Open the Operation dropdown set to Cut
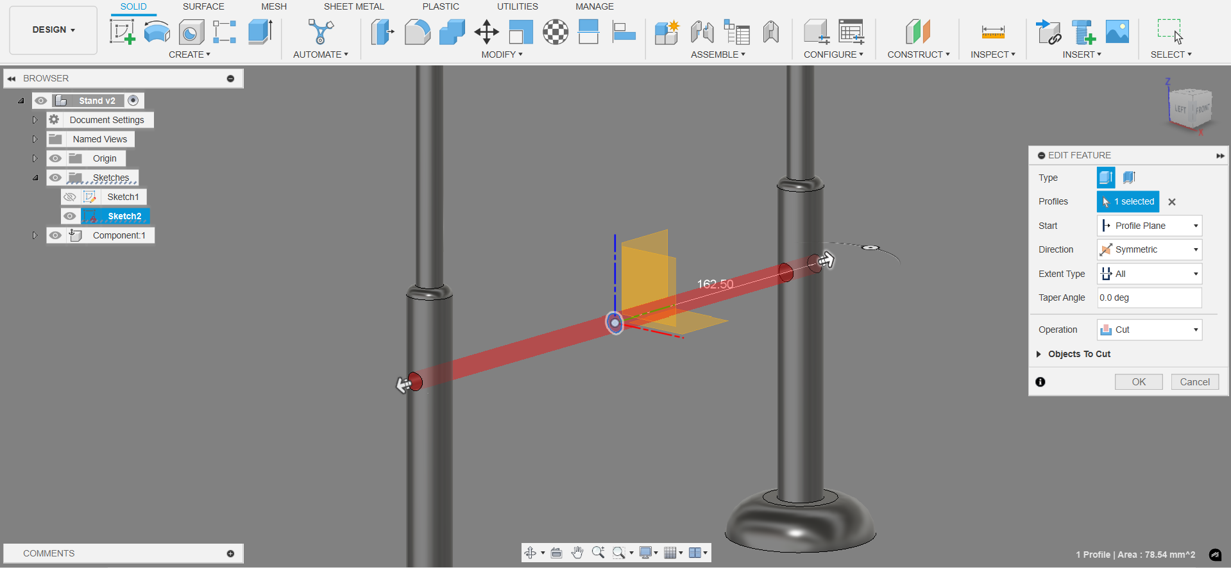Screen dimensions: 1231x568 (x=1150, y=330)
